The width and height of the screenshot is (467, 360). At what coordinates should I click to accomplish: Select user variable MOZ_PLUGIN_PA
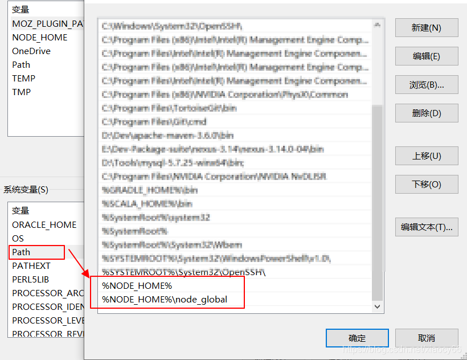(x=48, y=24)
